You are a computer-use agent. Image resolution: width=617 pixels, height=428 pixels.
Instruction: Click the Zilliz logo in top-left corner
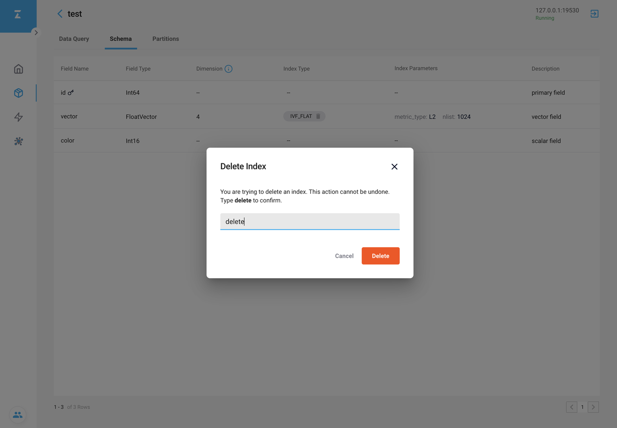point(18,15)
